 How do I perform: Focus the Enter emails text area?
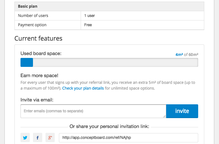pos(93,111)
